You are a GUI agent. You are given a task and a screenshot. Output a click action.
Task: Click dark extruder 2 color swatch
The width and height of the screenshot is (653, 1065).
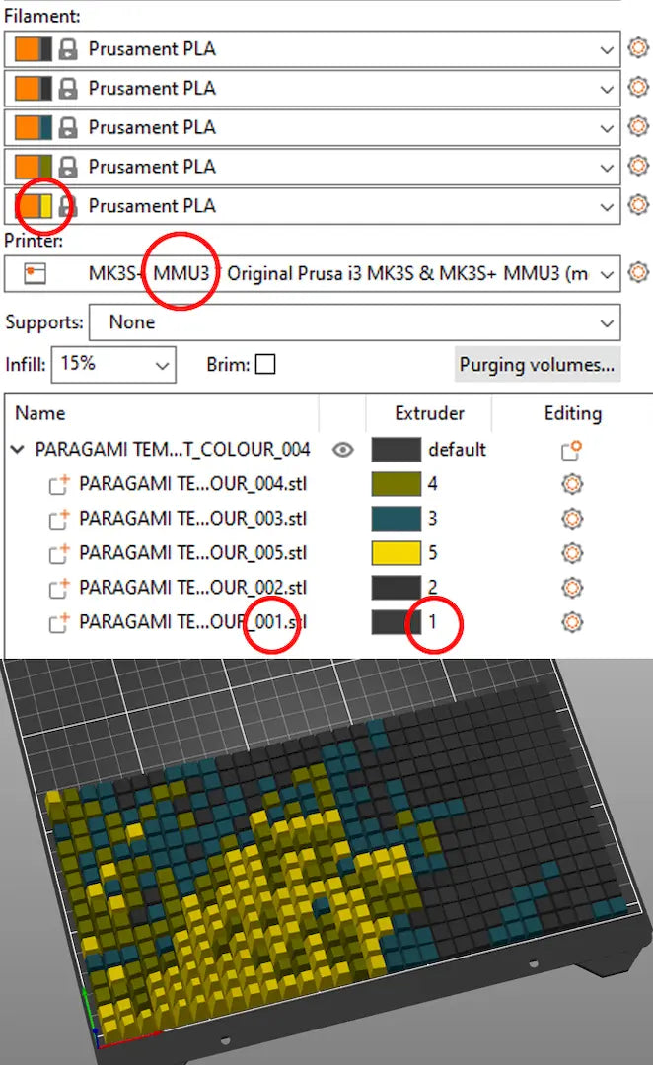click(397, 588)
